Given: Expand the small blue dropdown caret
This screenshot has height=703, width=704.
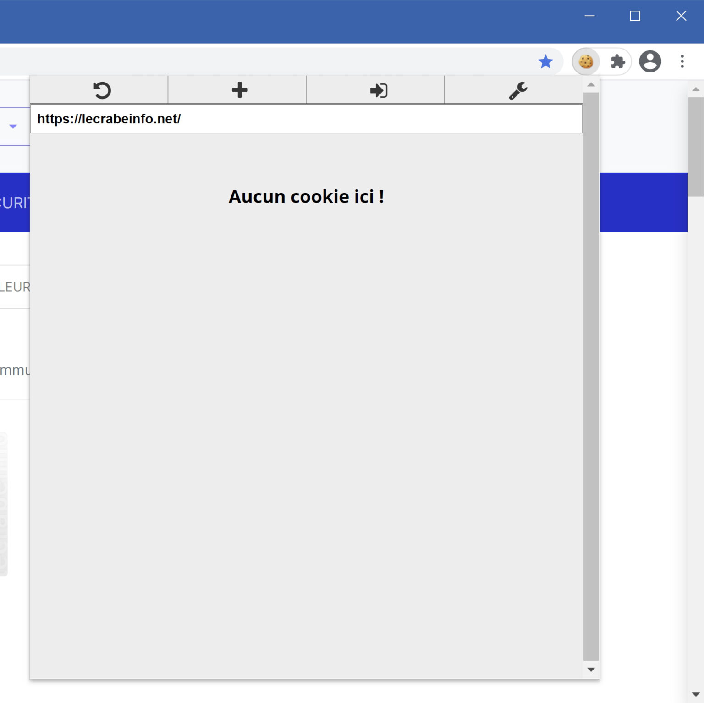Looking at the screenshot, I should pyautogui.click(x=13, y=127).
